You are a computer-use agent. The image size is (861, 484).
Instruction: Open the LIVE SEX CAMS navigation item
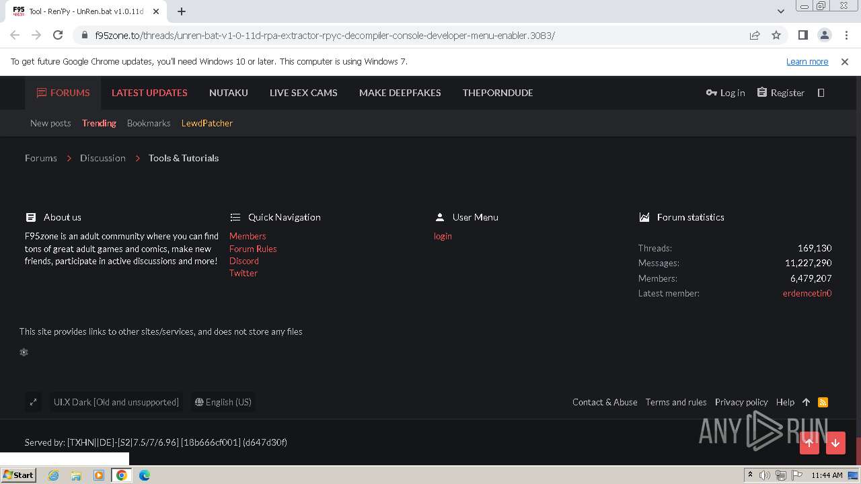click(303, 93)
